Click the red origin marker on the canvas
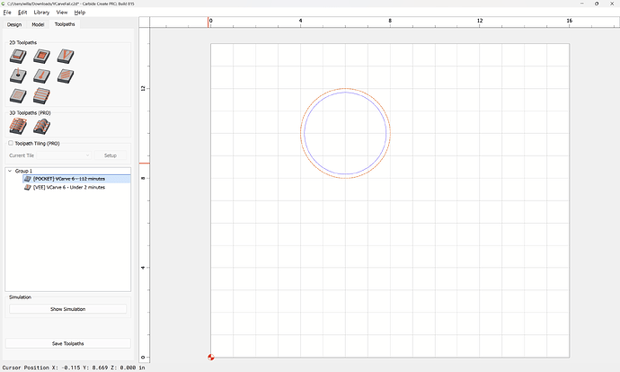 coord(211,358)
